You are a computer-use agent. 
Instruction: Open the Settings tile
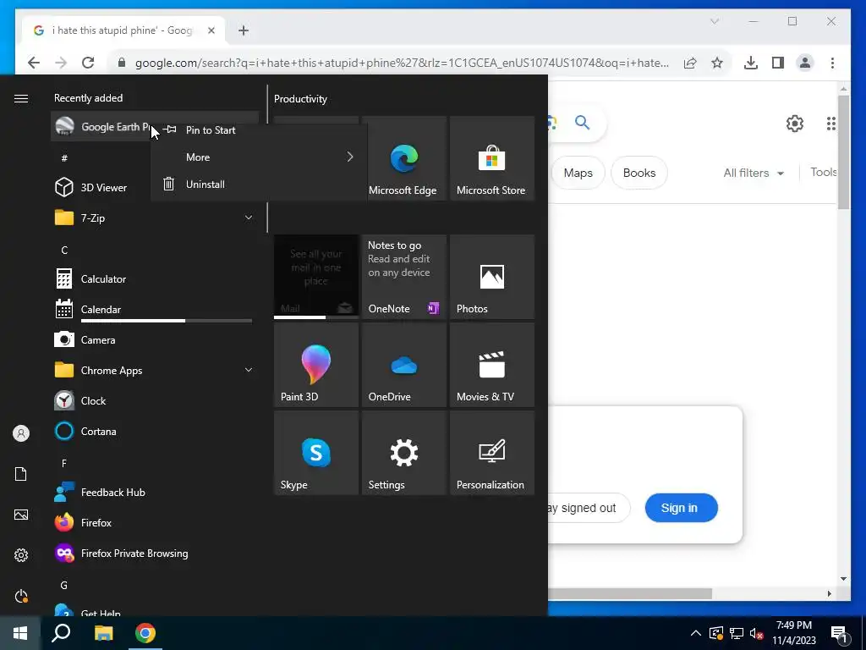tap(404, 453)
